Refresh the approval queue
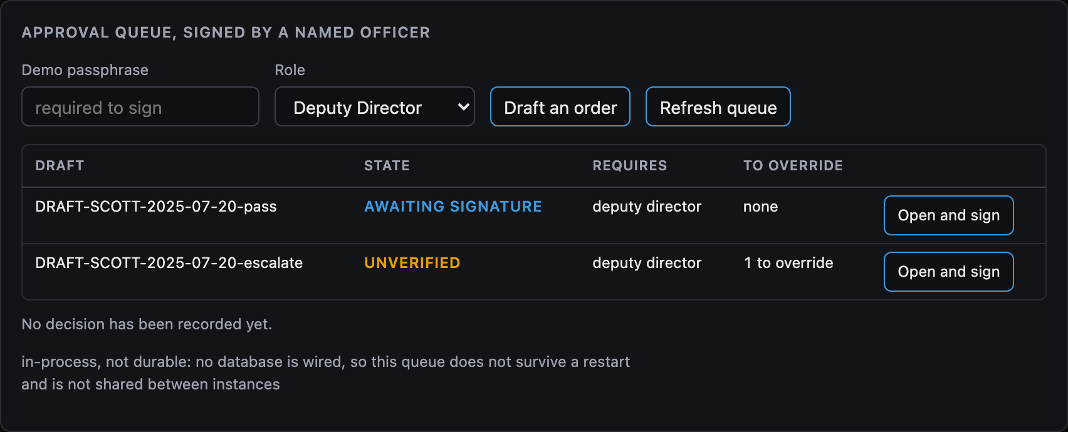 point(718,106)
